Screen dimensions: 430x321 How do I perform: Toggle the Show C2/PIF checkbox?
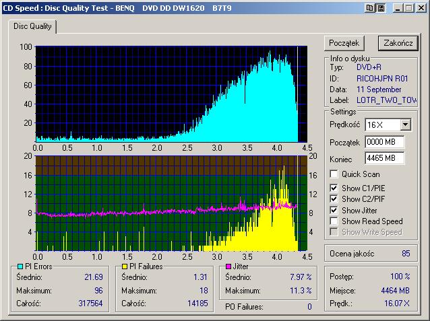point(334,199)
